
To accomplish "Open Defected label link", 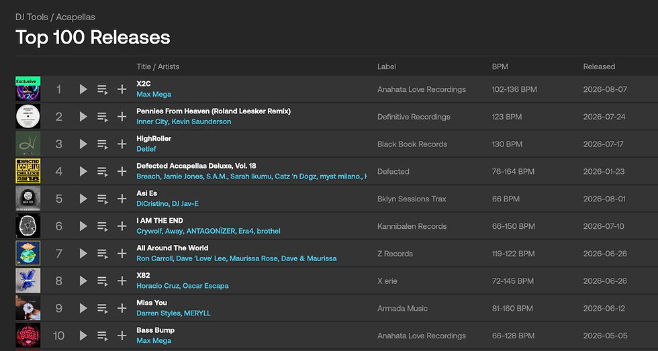I will (x=393, y=171).
